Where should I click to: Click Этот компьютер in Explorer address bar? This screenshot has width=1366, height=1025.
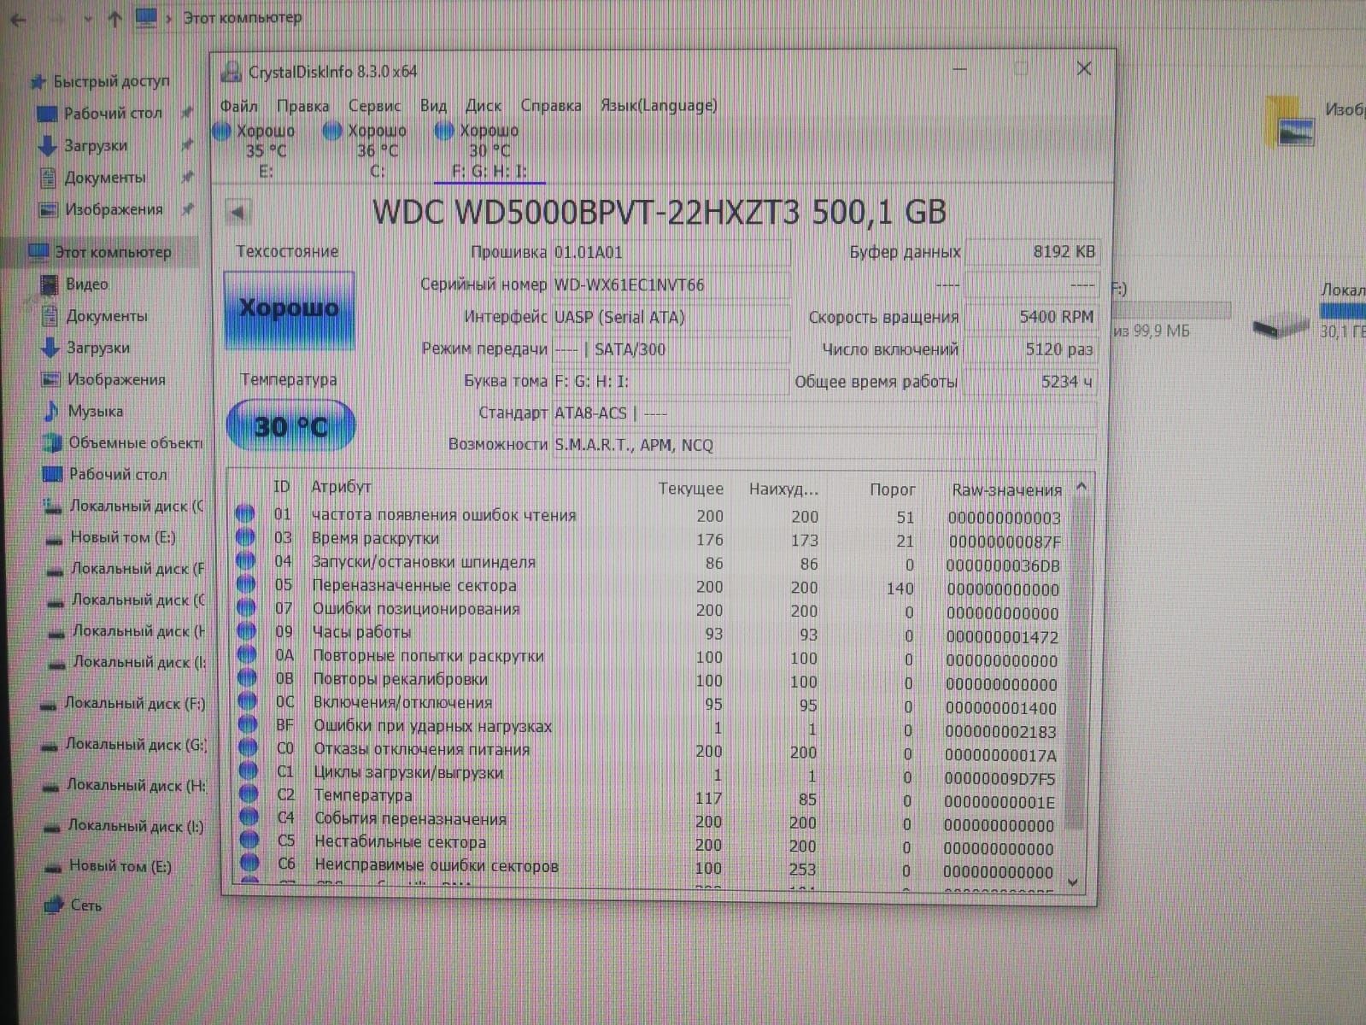click(x=243, y=18)
